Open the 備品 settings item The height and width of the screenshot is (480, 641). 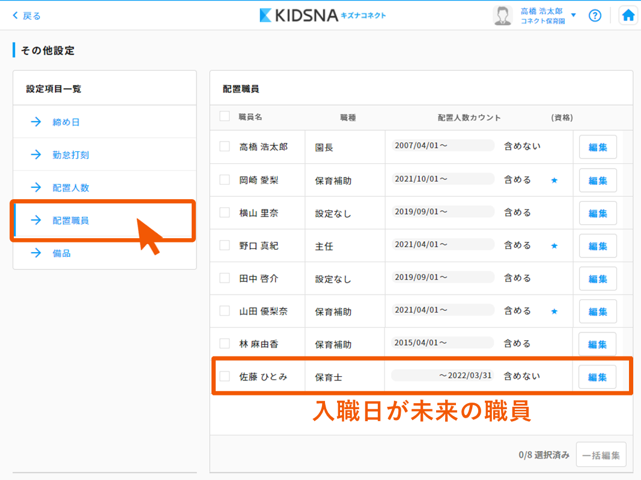pyautogui.click(x=61, y=253)
